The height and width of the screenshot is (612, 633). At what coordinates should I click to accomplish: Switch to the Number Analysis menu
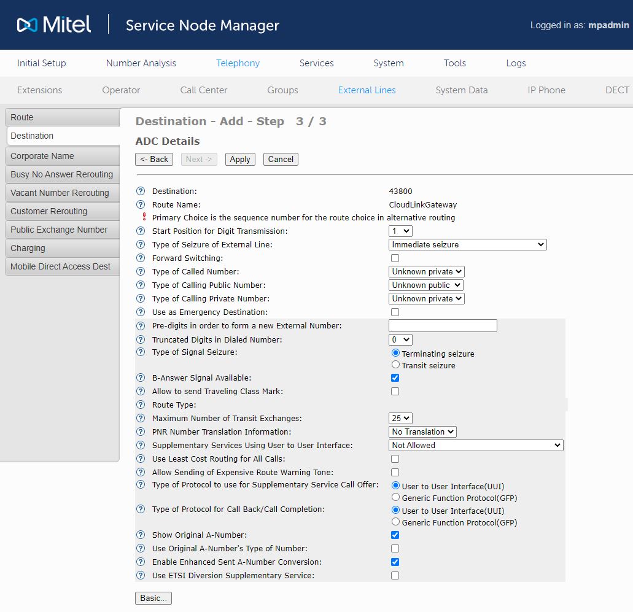click(x=141, y=63)
